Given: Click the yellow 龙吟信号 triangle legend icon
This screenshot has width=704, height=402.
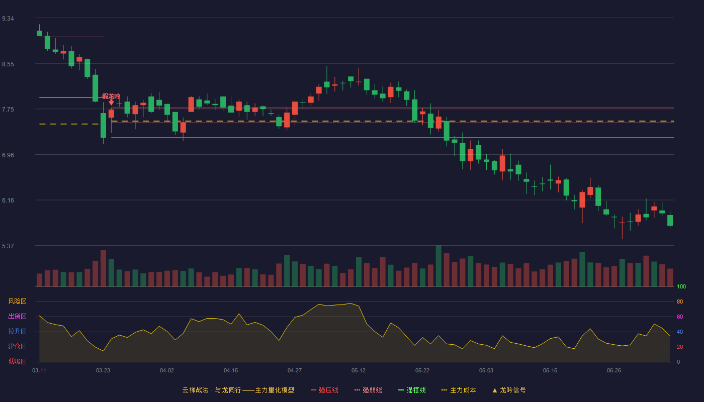Looking at the screenshot, I should point(495,390).
